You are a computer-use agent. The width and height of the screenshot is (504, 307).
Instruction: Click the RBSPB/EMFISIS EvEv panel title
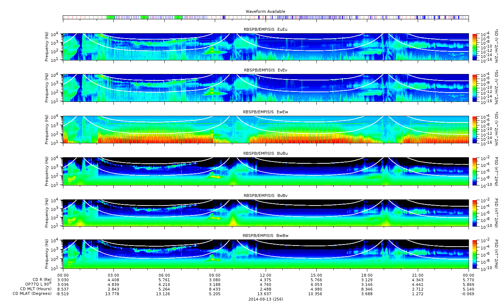pyautogui.click(x=265, y=70)
